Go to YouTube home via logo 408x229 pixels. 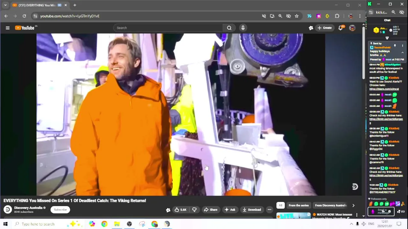point(25,28)
